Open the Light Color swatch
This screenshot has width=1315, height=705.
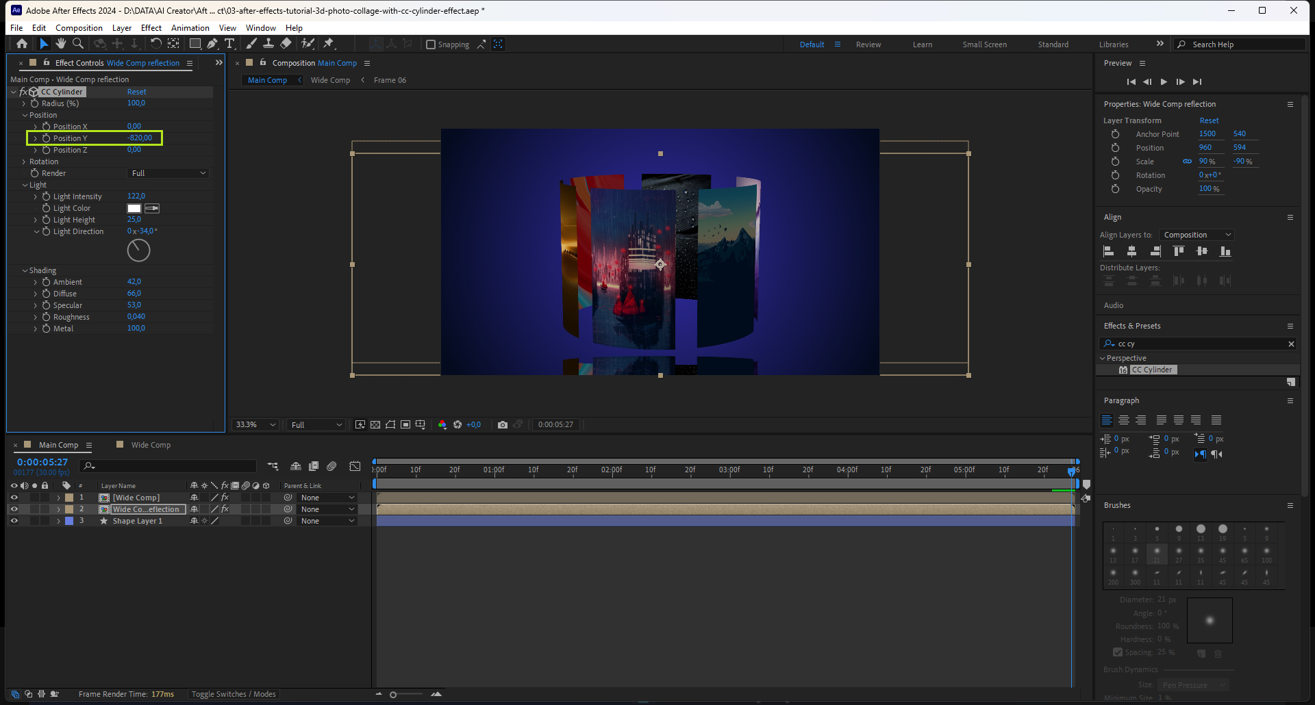coord(134,208)
